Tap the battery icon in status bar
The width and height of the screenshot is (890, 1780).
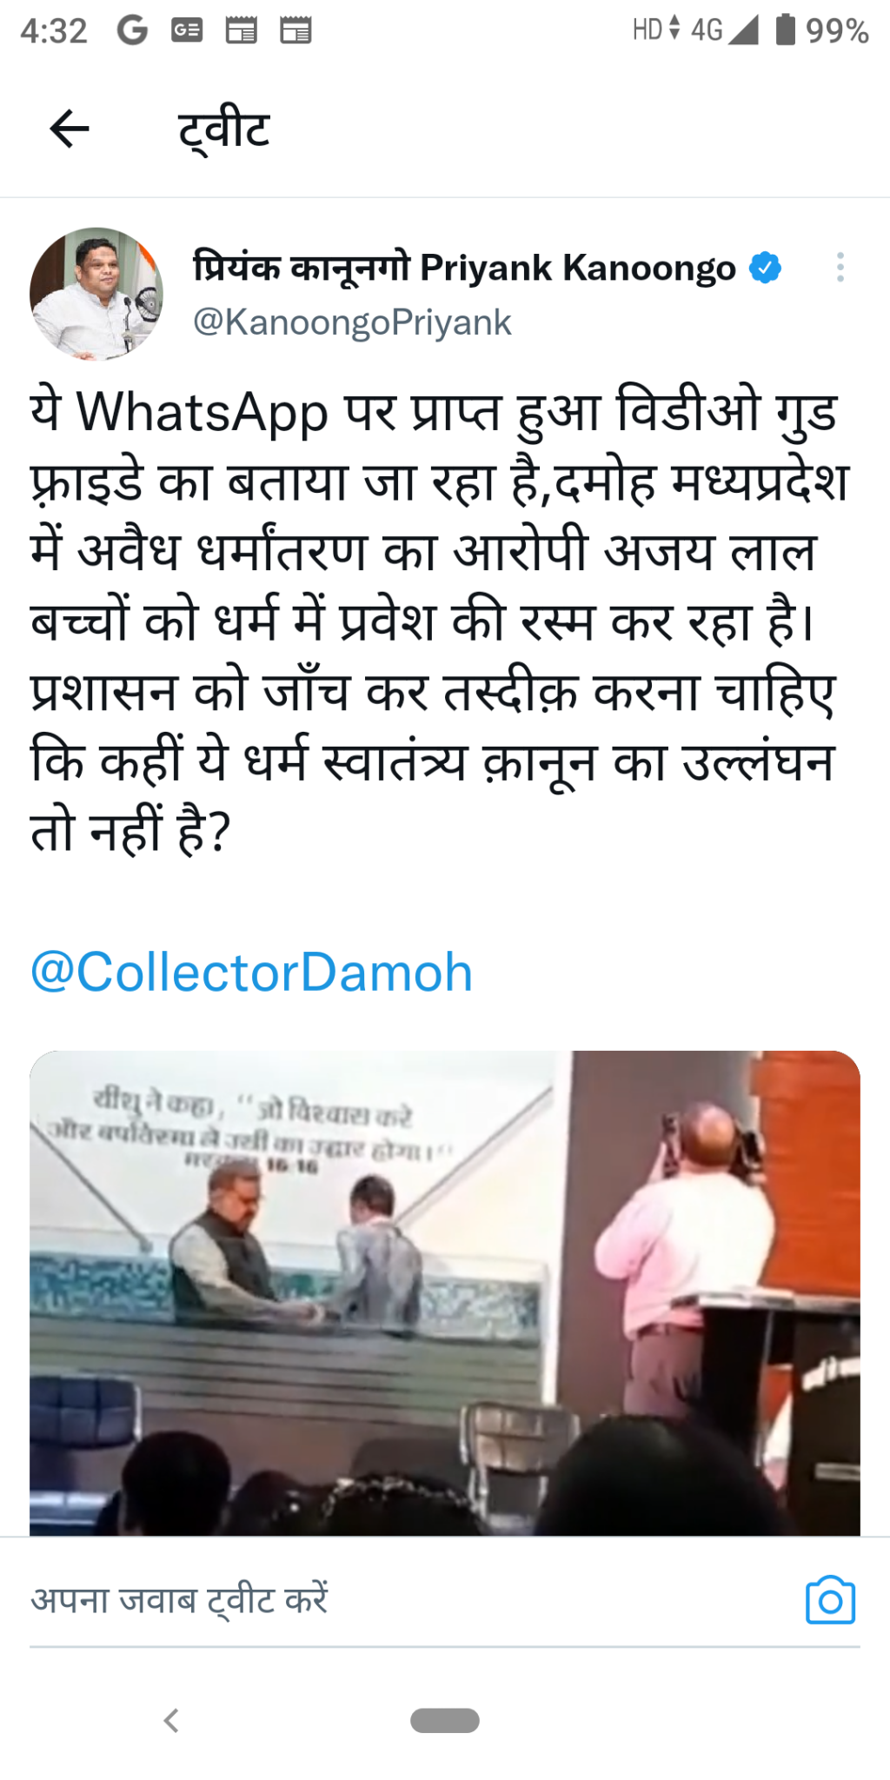click(x=786, y=30)
